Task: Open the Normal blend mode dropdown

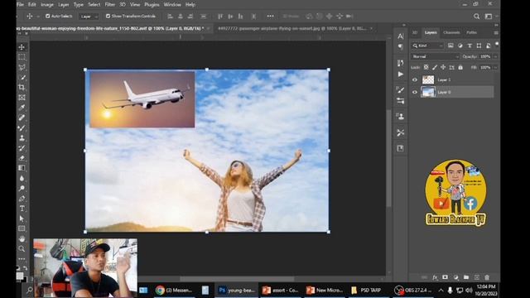Action: (x=436, y=56)
